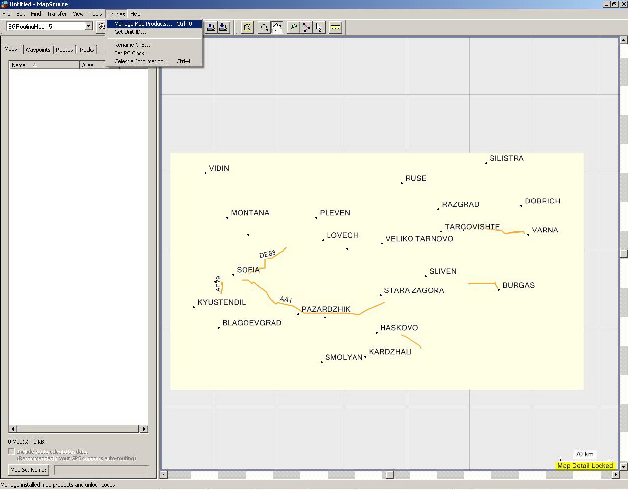This screenshot has width=628, height=490.
Task: Click the DE83 road label on map
Action: pyautogui.click(x=268, y=254)
